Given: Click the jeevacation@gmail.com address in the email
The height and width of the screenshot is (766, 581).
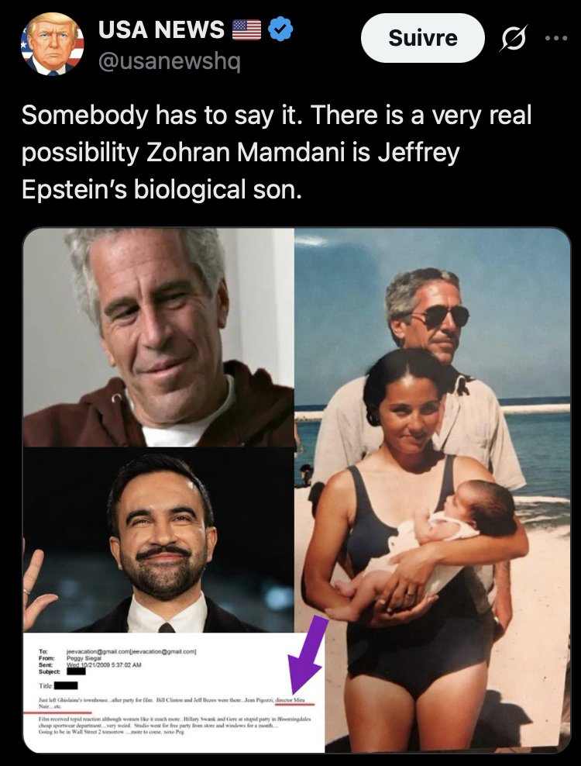Looking at the screenshot, I should 102,651.
